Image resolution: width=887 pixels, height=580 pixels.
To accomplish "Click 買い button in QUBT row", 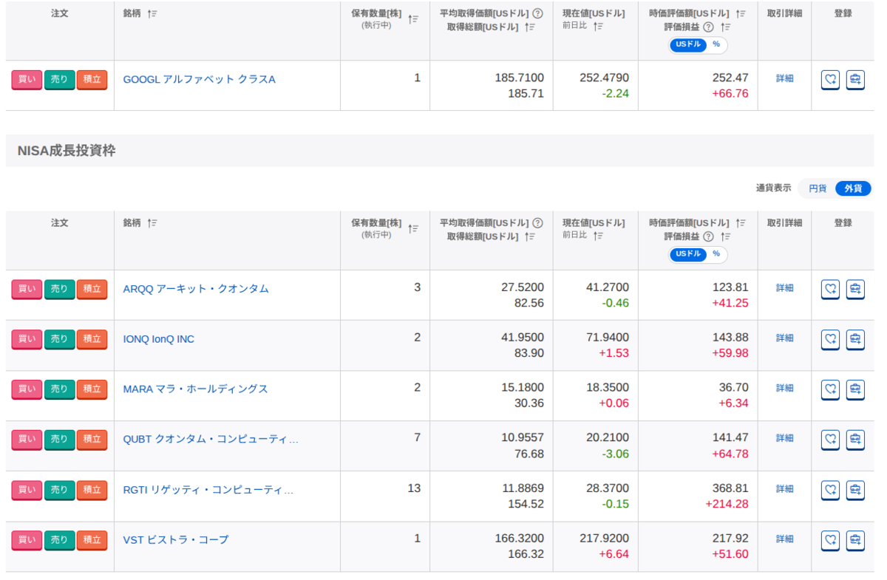I will 27,440.
